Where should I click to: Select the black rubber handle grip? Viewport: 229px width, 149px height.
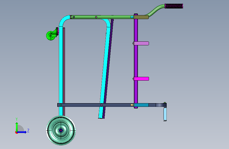point(174,6)
